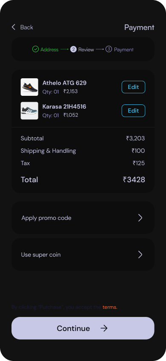Click the Total amount ₹3428

134,180
